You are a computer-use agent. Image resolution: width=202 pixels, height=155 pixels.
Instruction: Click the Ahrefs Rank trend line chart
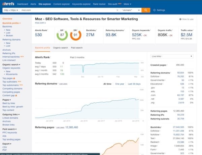[104, 68]
